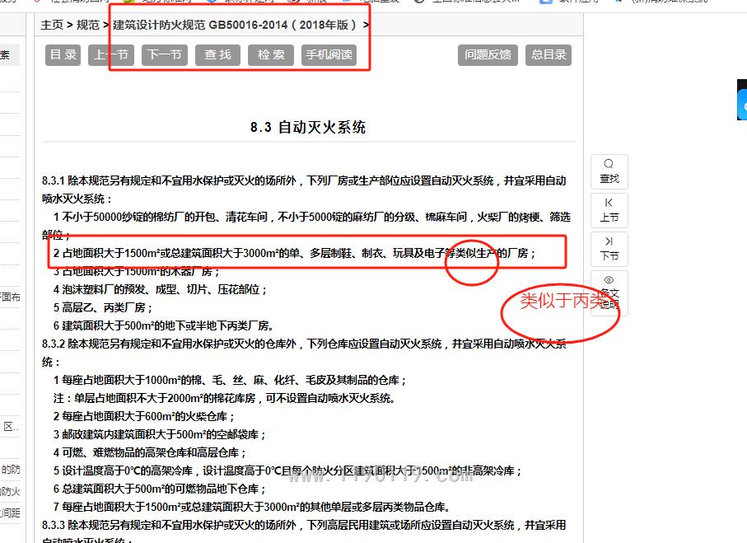Image resolution: width=747 pixels, height=543 pixels.
Task: Click the highlighted item 2 text about 制鞋、制衣
Action: coord(294,253)
